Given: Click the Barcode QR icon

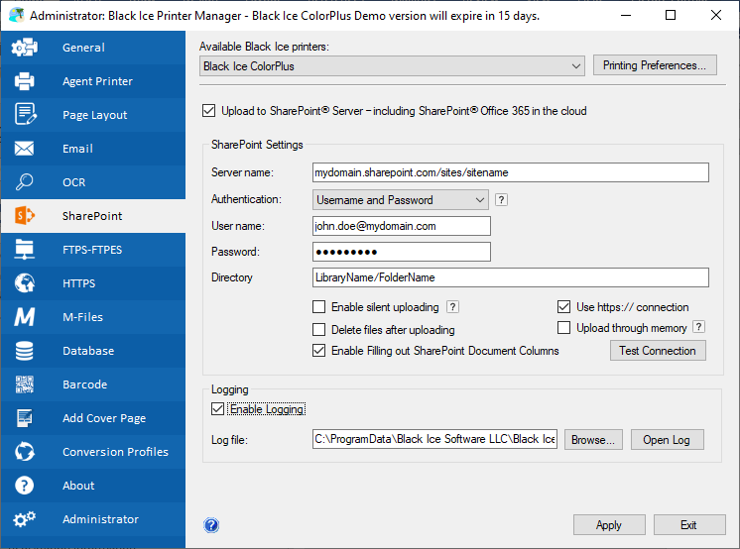Looking at the screenshot, I should click(x=25, y=384).
